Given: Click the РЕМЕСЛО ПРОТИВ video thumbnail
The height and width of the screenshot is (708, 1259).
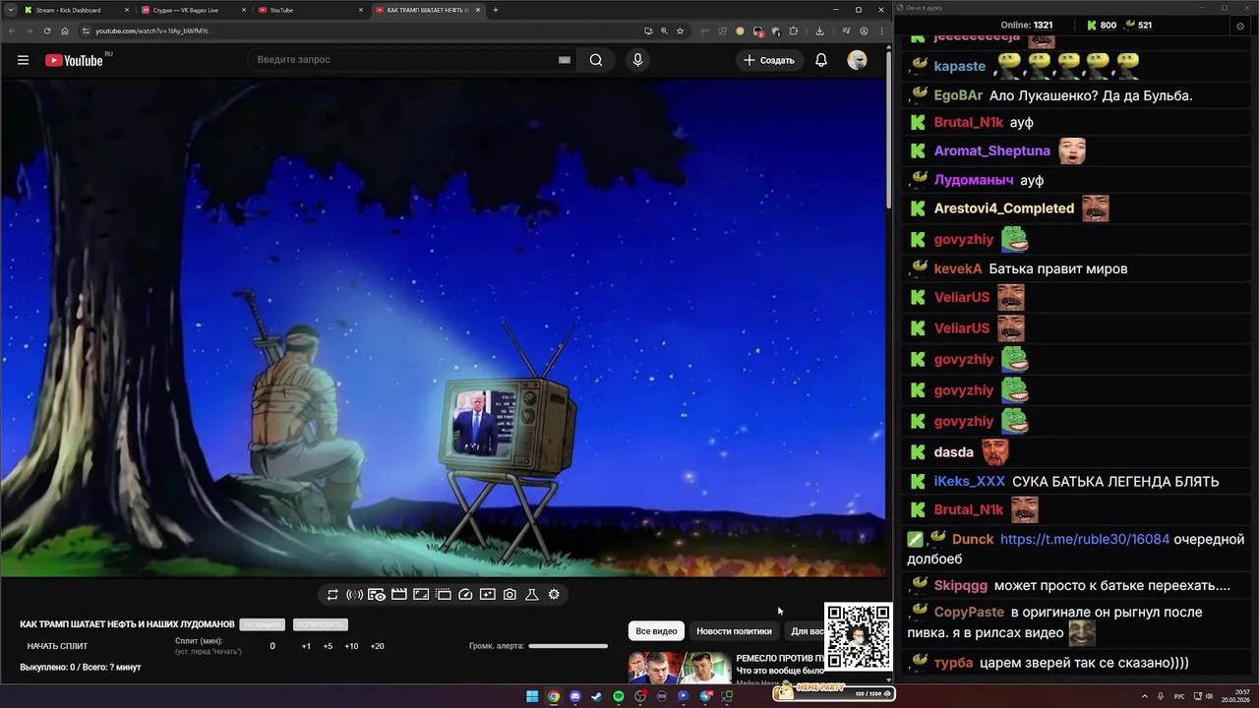Looking at the screenshot, I should [x=681, y=667].
